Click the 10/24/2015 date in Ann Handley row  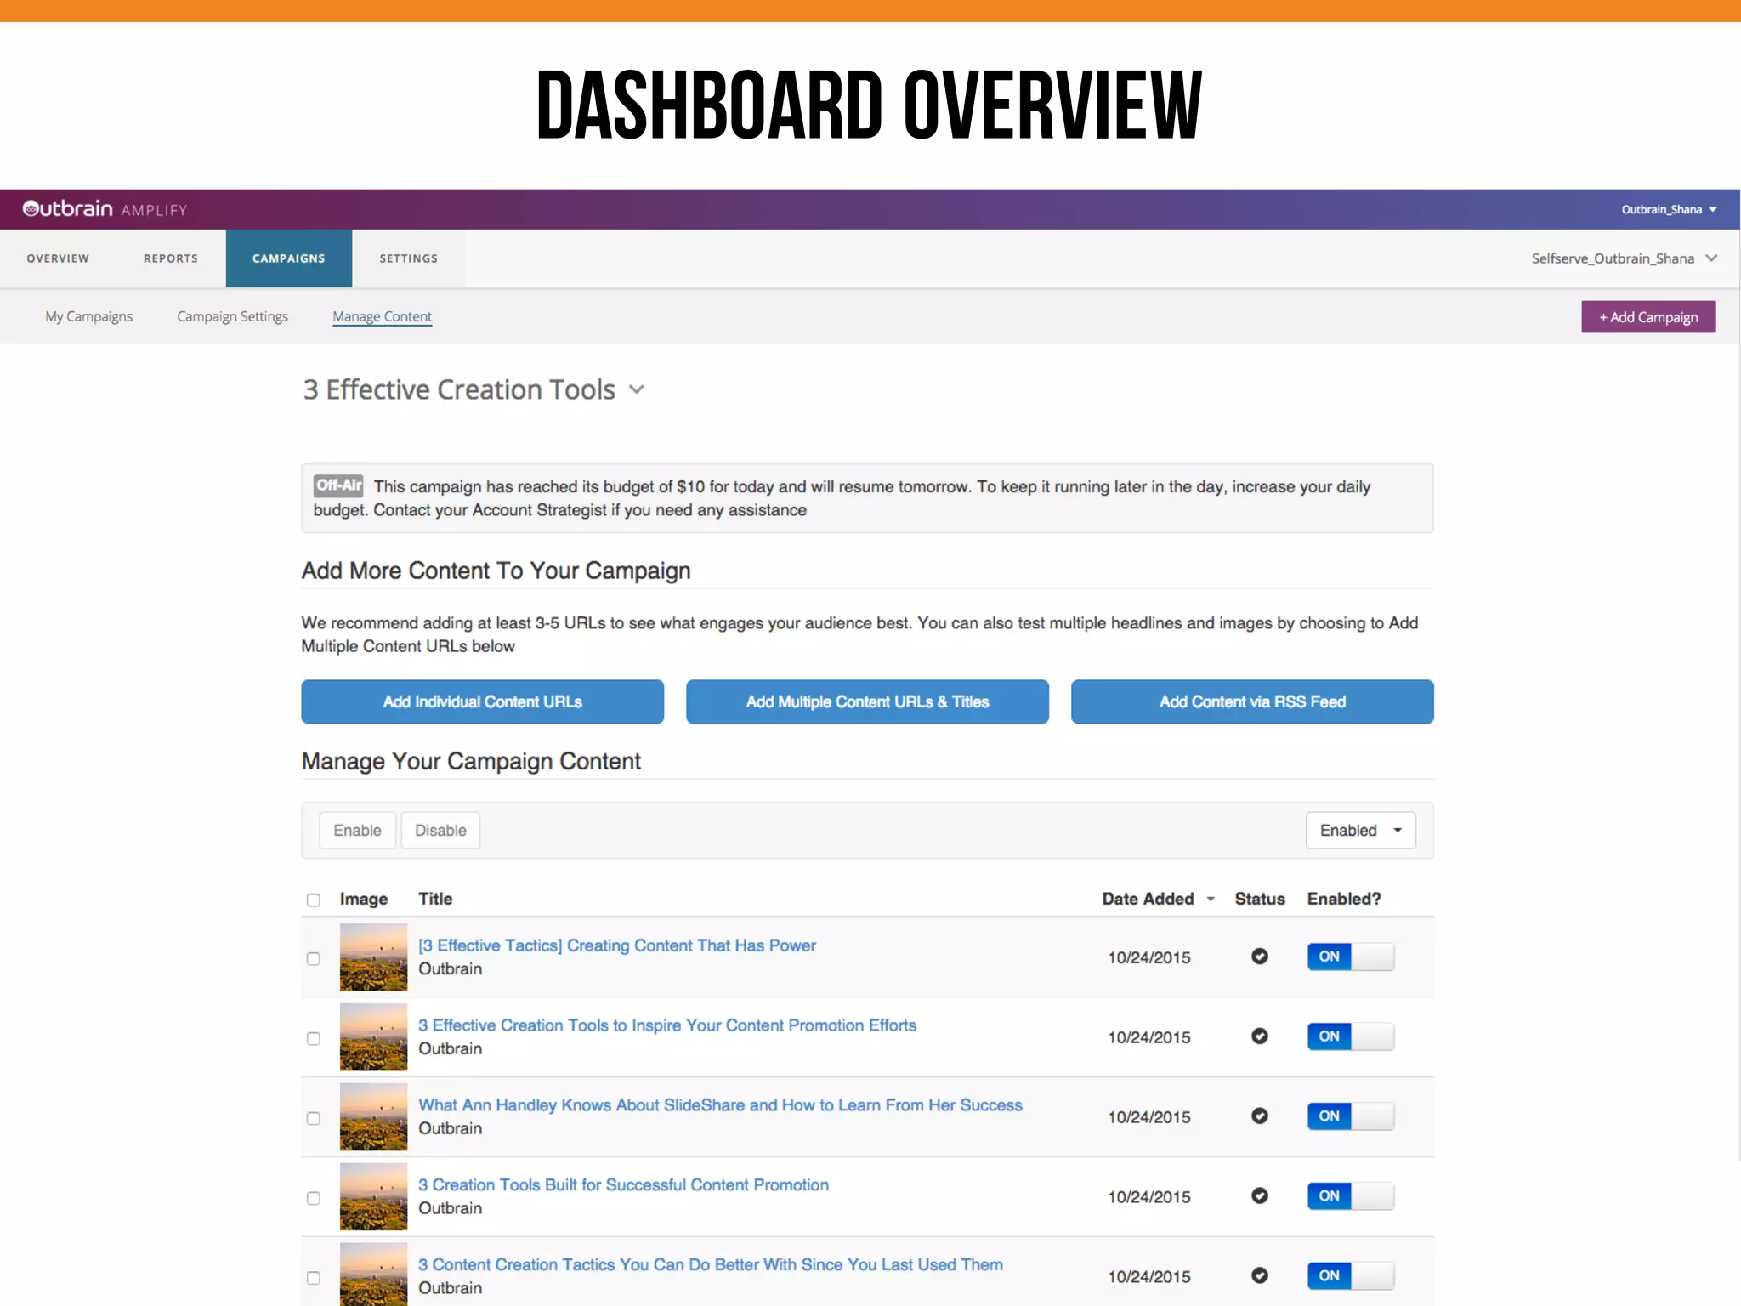pyautogui.click(x=1149, y=1117)
